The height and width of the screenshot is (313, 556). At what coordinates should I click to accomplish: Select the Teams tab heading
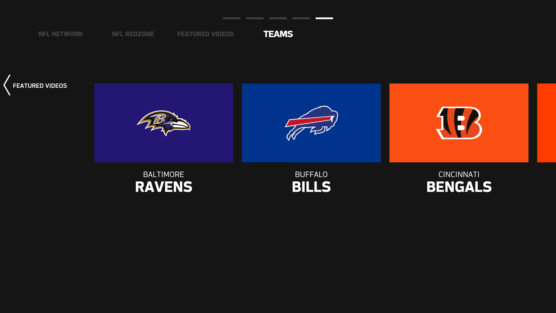[x=278, y=34]
